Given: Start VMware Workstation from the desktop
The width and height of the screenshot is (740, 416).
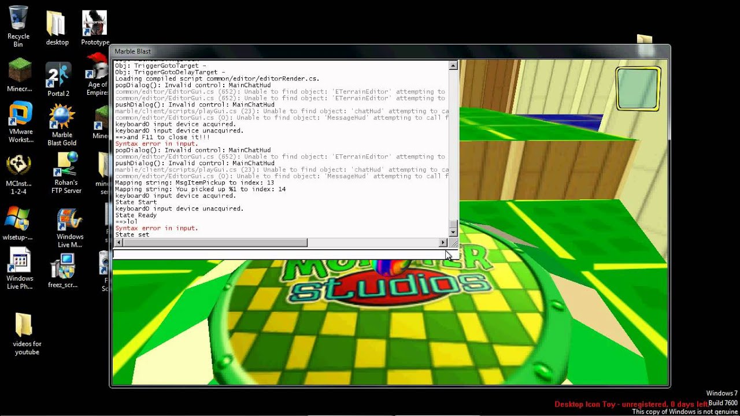Looking at the screenshot, I should click(x=20, y=122).
